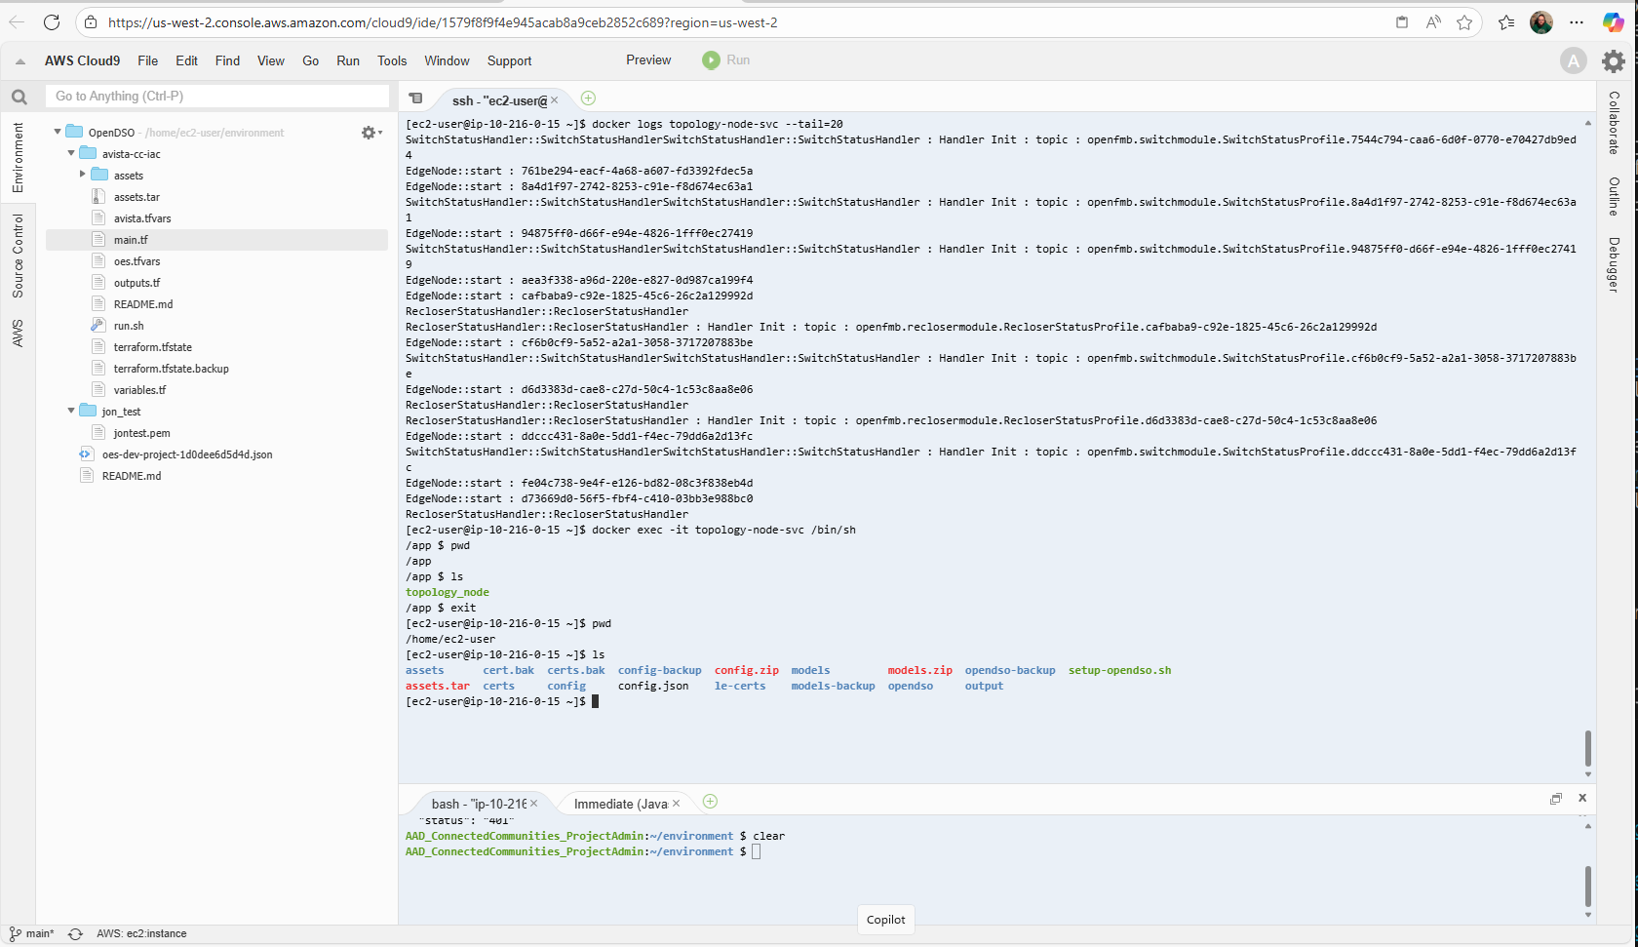Open the View menu
The image size is (1638, 947).
[271, 60]
